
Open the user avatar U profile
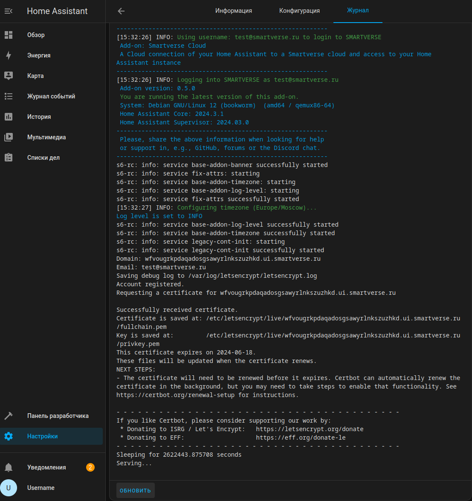click(x=9, y=488)
